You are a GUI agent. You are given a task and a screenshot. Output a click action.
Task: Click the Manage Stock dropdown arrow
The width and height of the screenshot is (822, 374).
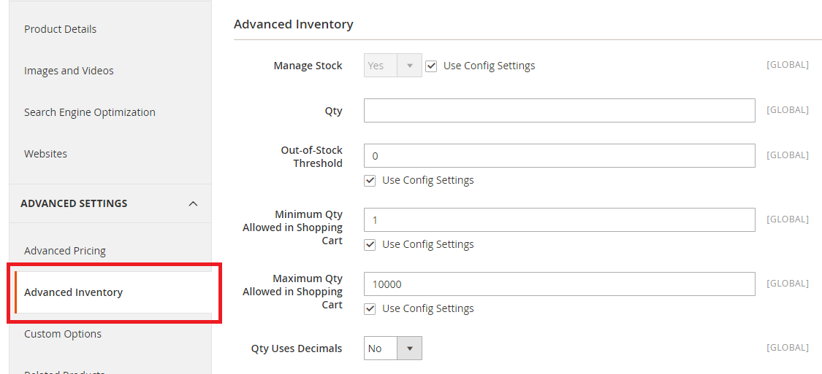click(409, 66)
